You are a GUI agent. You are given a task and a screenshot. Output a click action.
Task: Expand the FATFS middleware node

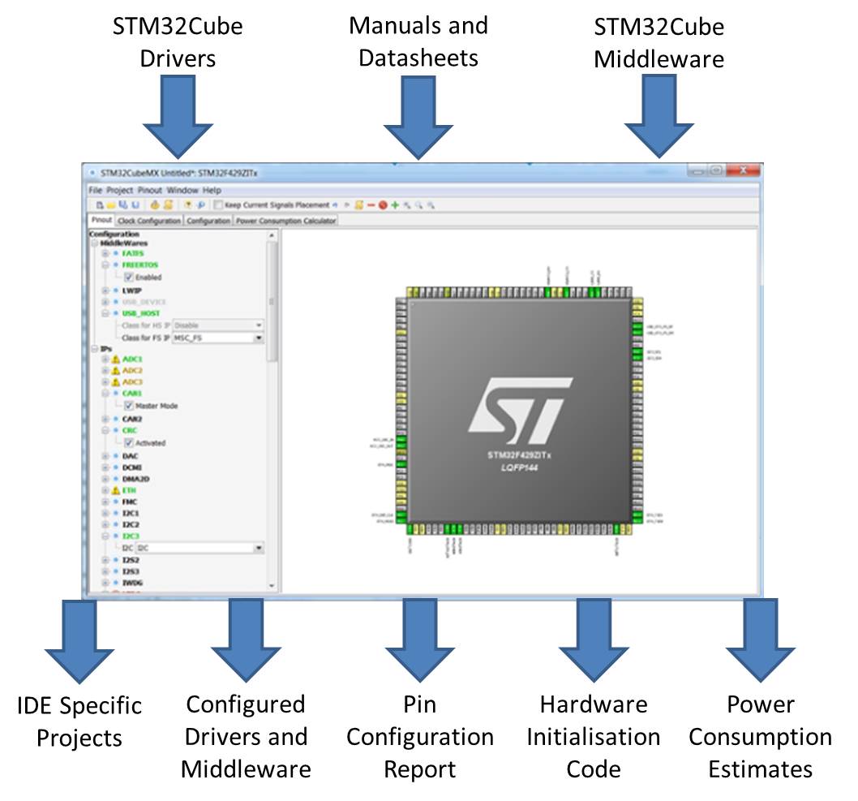click(105, 253)
